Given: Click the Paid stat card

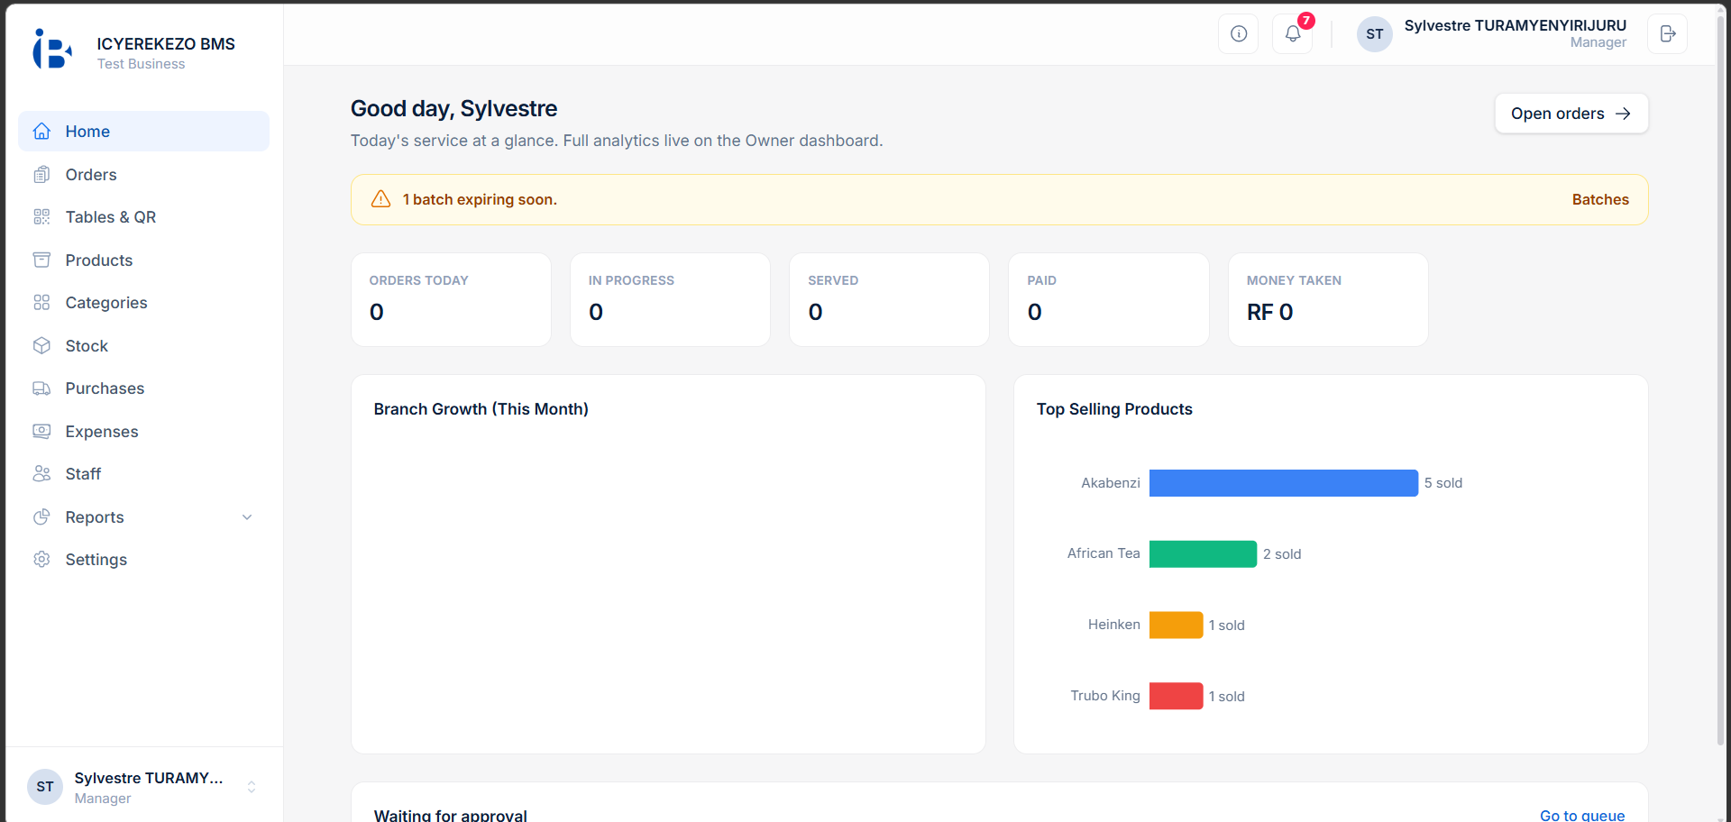Looking at the screenshot, I should 1108,299.
